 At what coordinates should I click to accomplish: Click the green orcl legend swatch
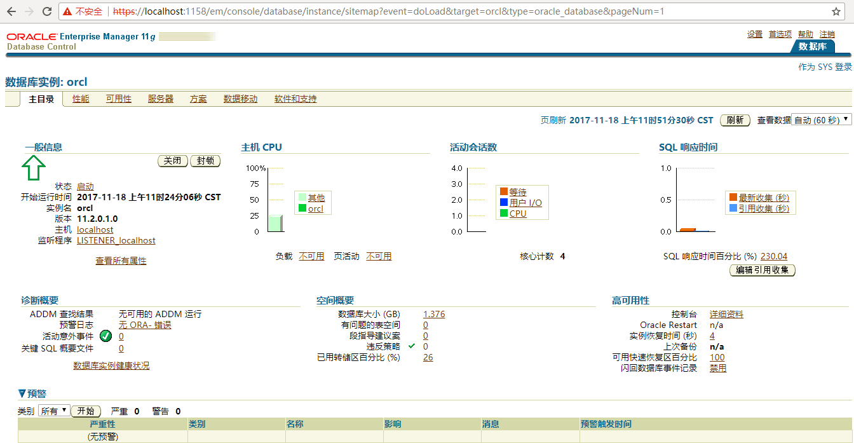coord(302,208)
